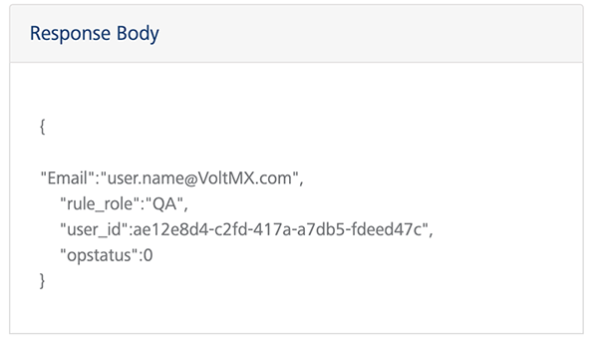The image size is (598, 360).
Task: Click the ae12e8d4-c2fd-417a user id value
Action: point(281,229)
